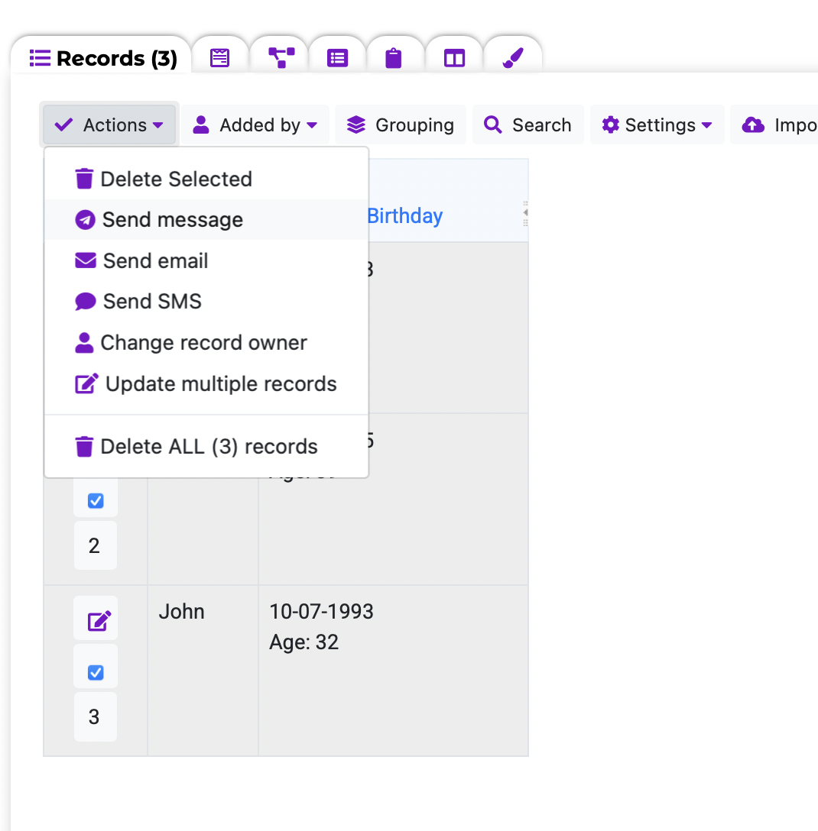Click the date 10-07-1993
This screenshot has width=818, height=831.
coord(322,612)
